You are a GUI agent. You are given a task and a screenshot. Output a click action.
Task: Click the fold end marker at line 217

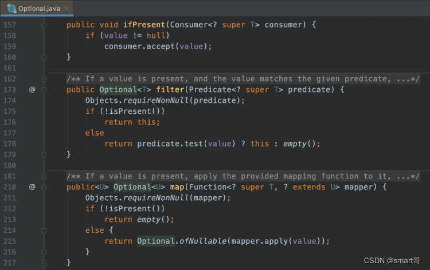point(44,263)
